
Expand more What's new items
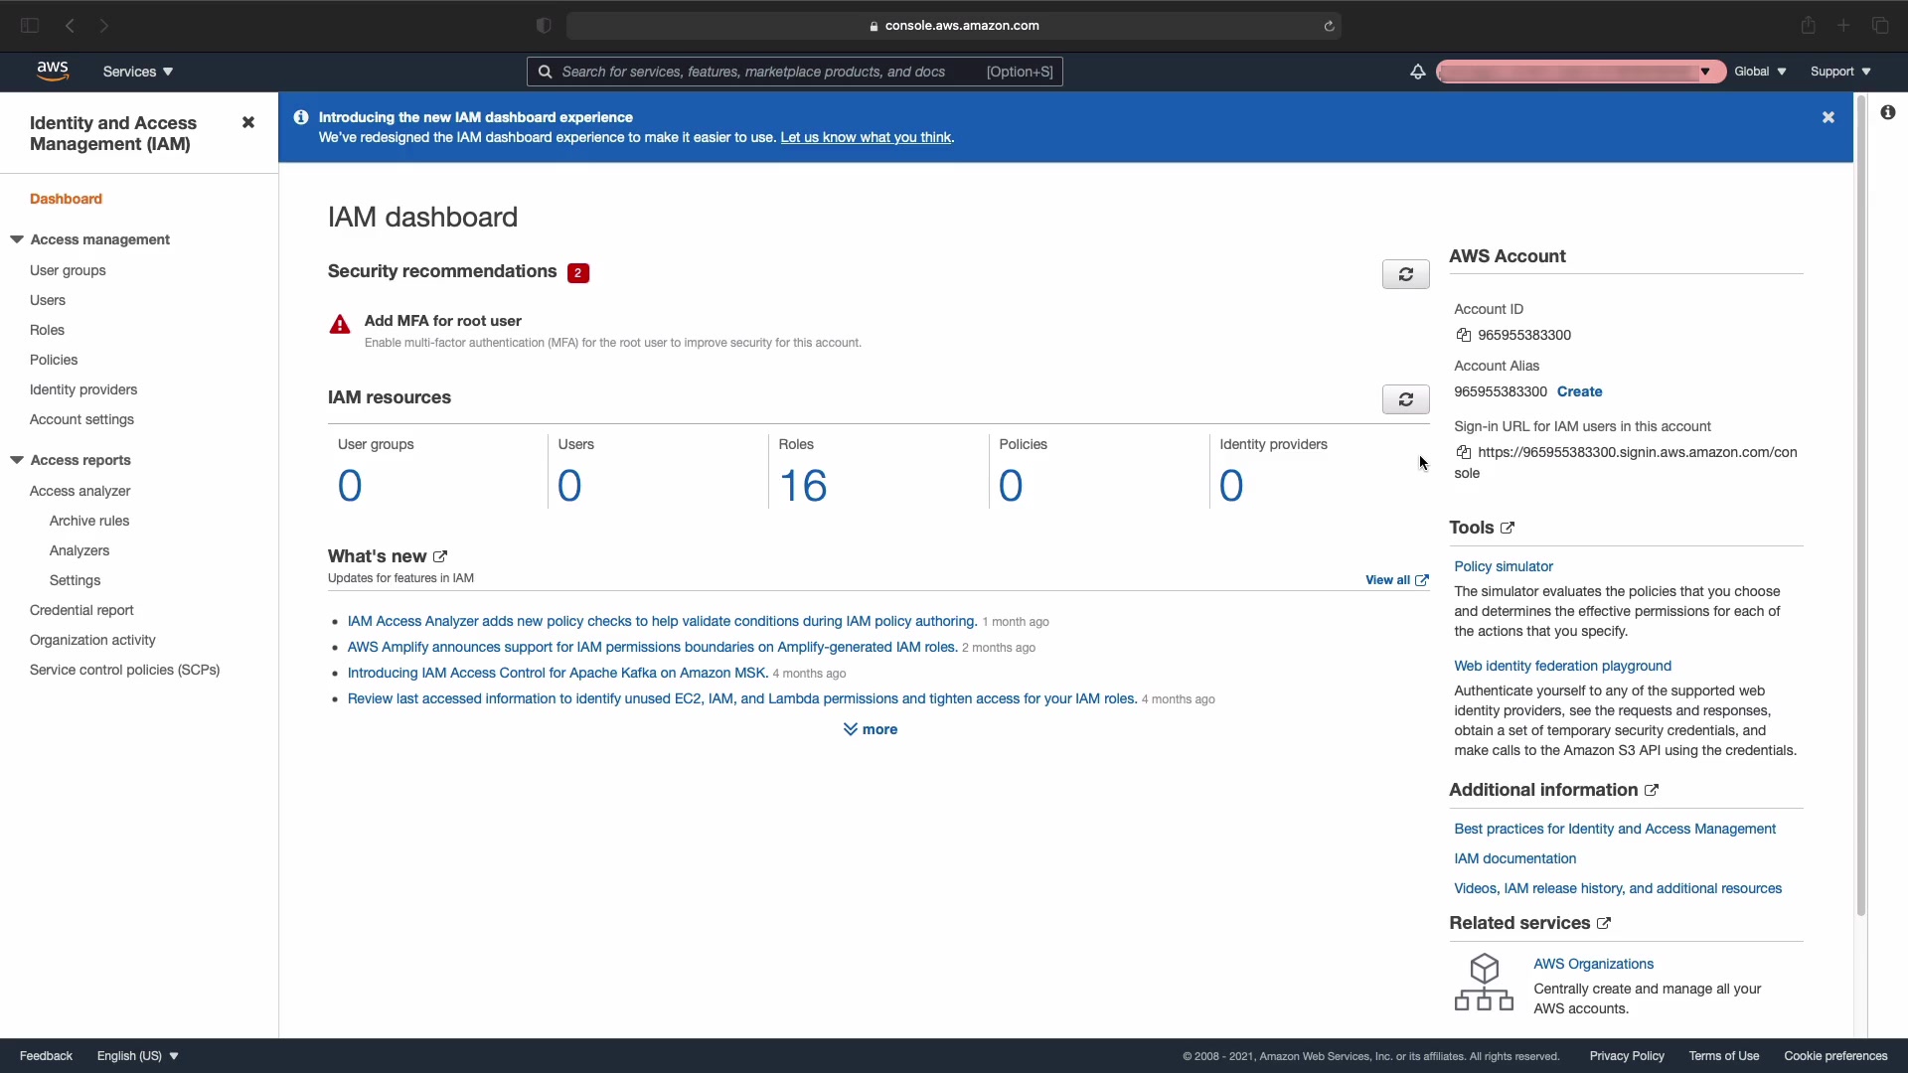[871, 729]
